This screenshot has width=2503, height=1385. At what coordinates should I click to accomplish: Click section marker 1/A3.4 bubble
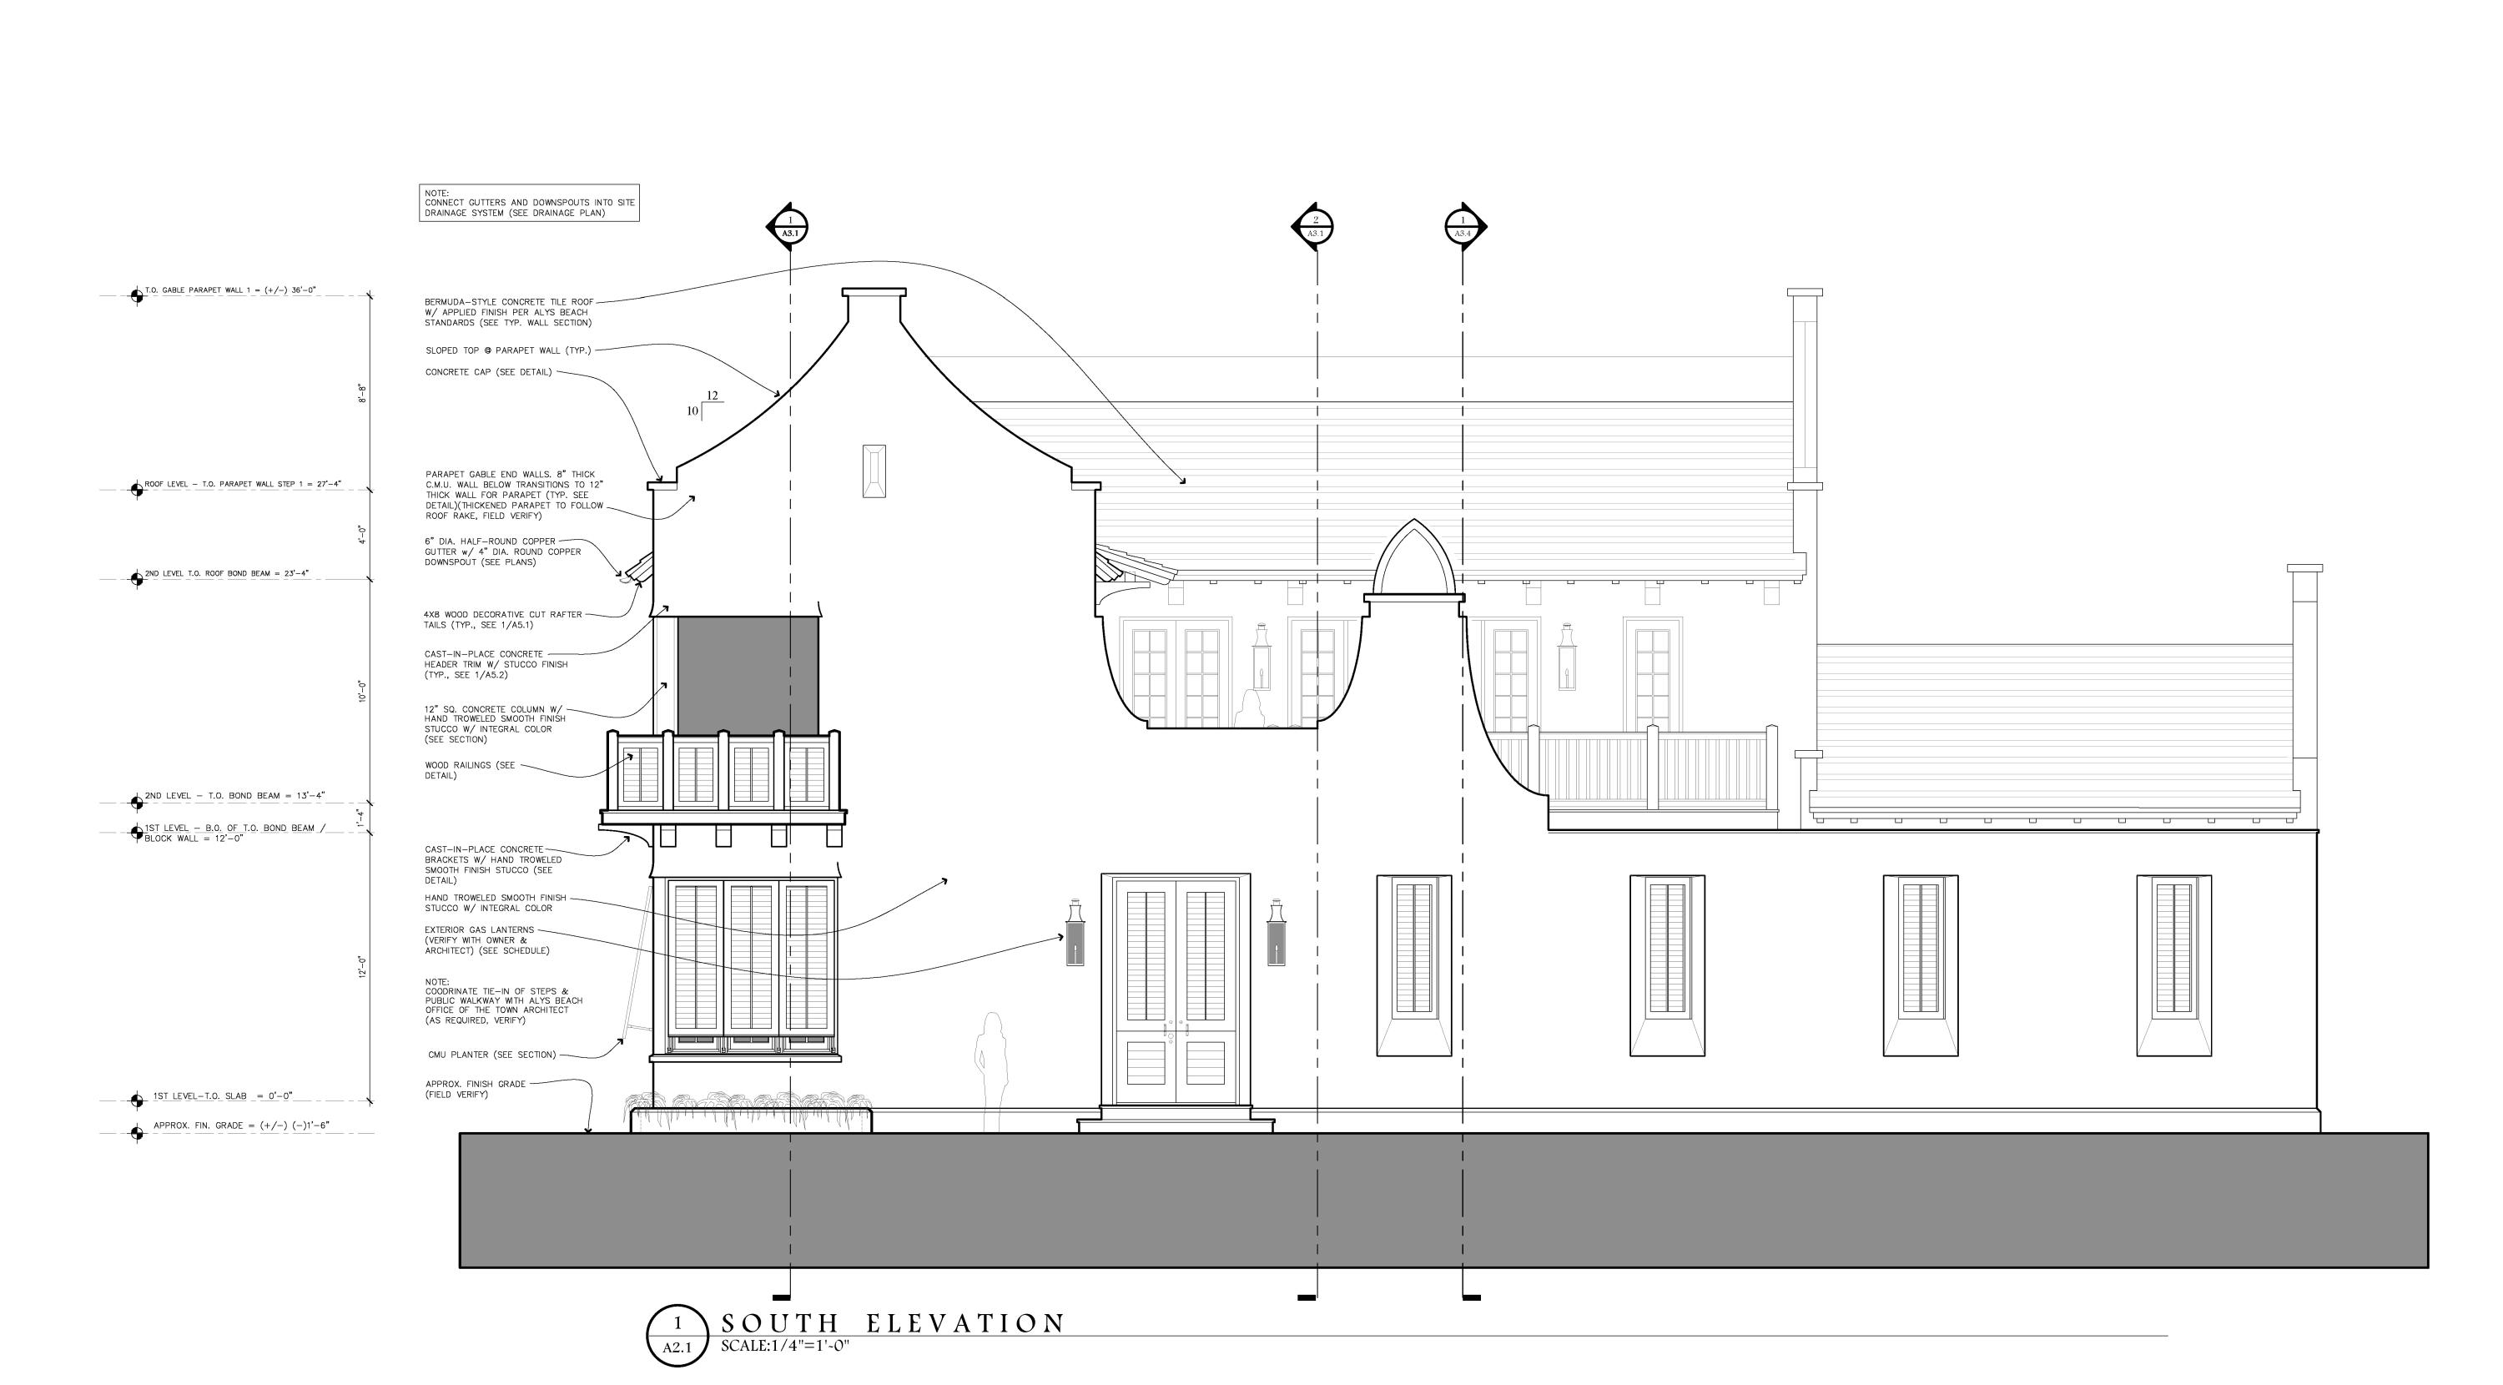pos(1463,228)
